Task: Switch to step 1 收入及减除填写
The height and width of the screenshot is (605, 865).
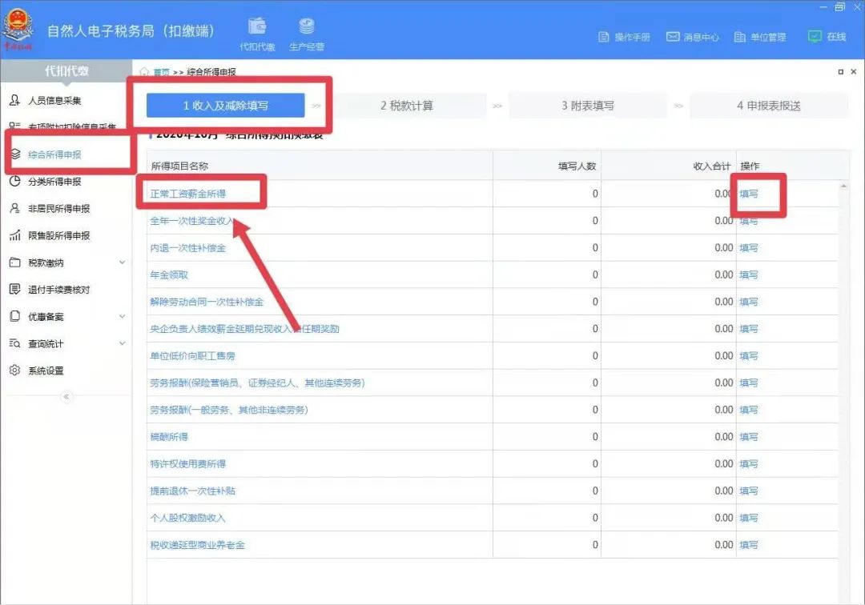Action: tap(226, 106)
